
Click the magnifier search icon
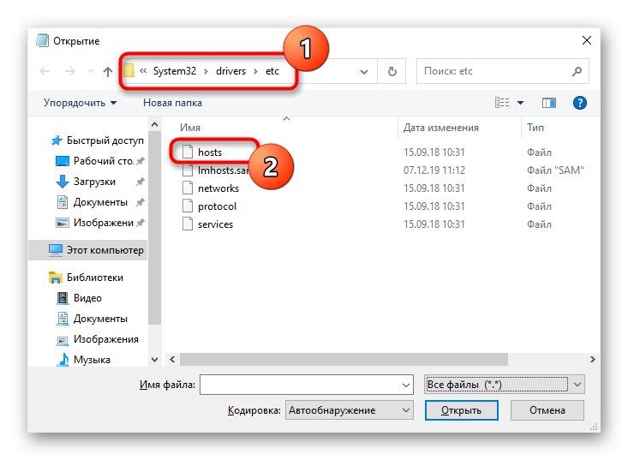[577, 71]
